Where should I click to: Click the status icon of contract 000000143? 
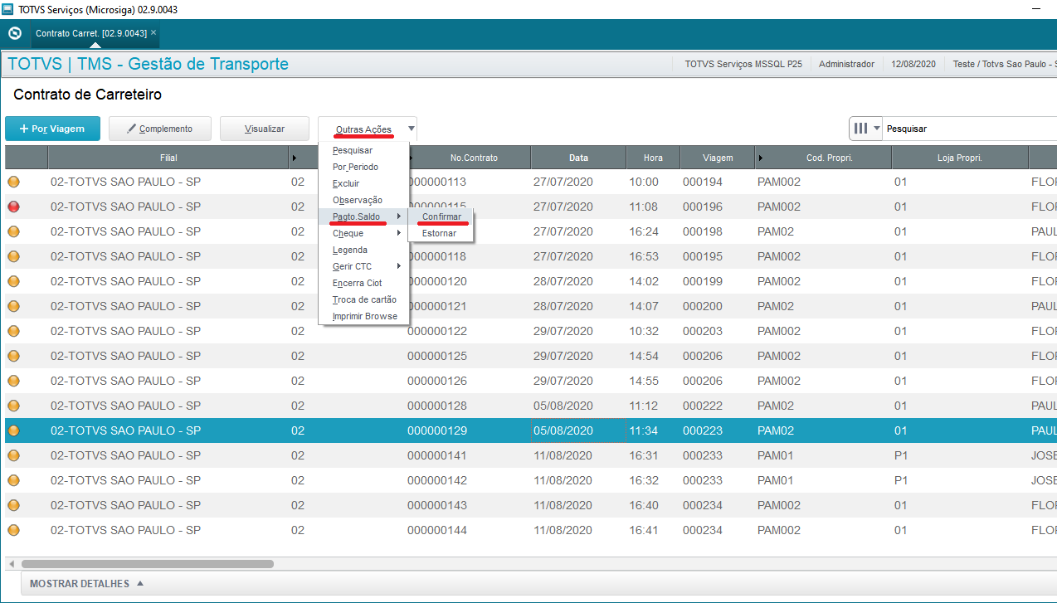[13, 505]
